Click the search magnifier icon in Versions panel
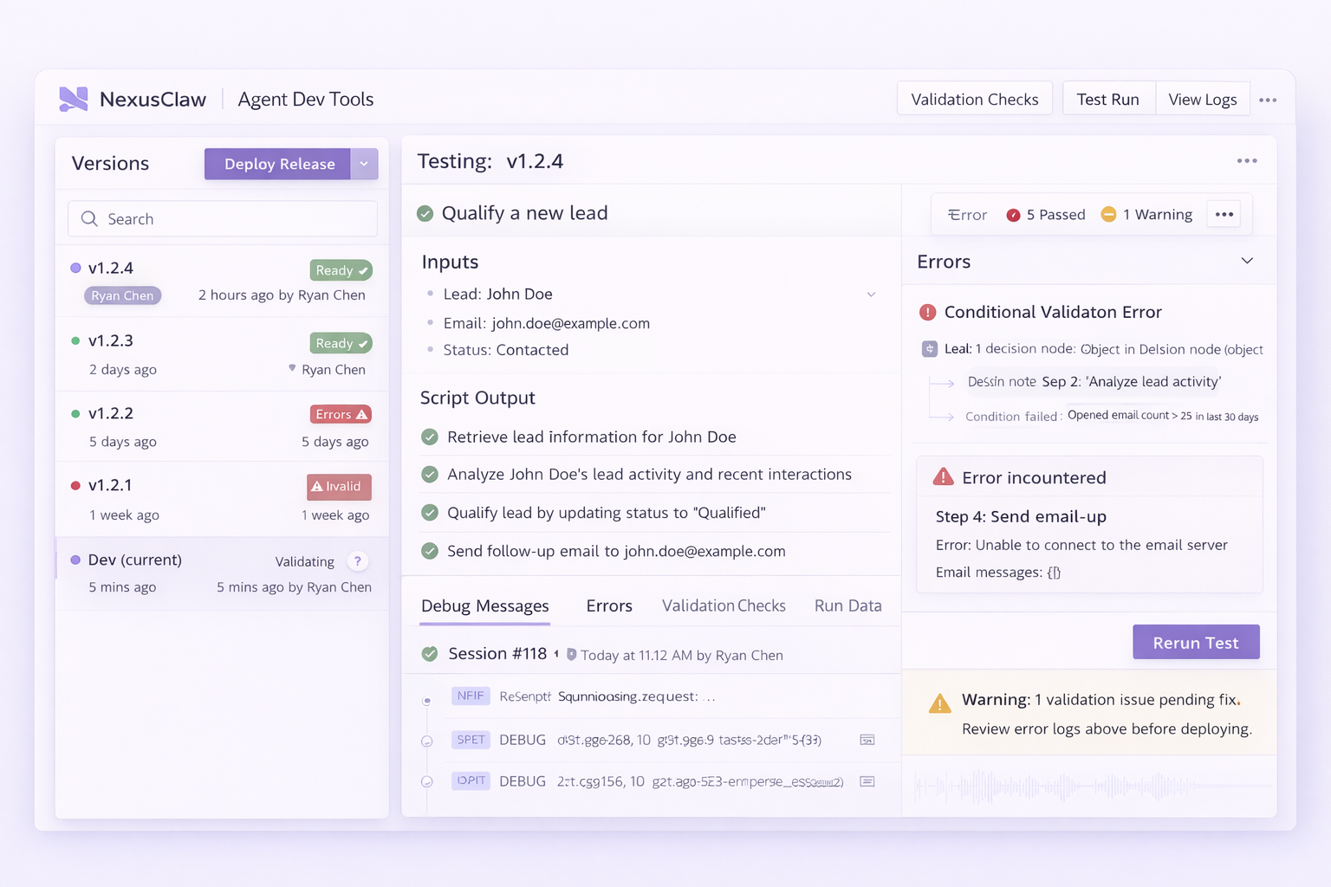Viewport: 1331px width, 887px height. 89,218
